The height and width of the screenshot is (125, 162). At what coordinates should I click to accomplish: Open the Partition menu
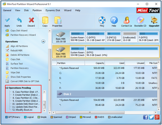(37, 10)
